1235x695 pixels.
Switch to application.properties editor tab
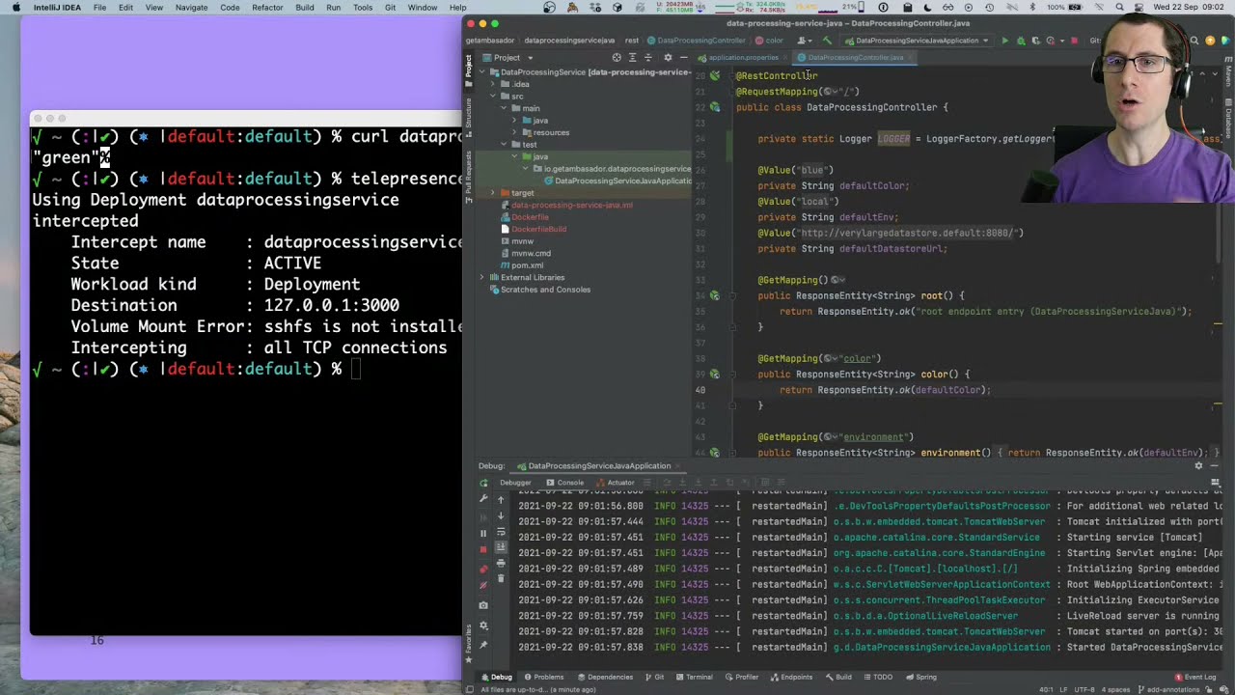(x=743, y=57)
